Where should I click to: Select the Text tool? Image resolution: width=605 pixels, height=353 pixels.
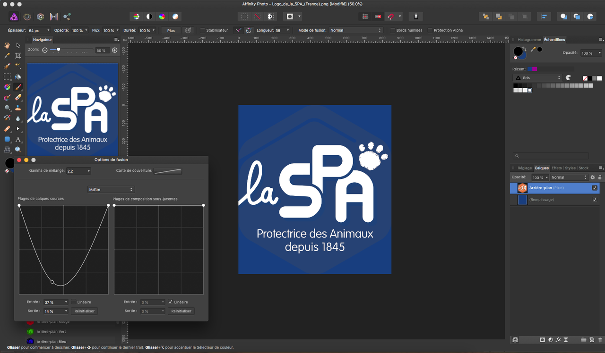[x=18, y=139]
